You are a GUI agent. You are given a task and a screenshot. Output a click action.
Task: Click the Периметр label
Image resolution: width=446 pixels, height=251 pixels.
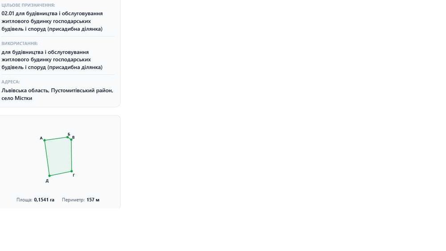pos(74,200)
